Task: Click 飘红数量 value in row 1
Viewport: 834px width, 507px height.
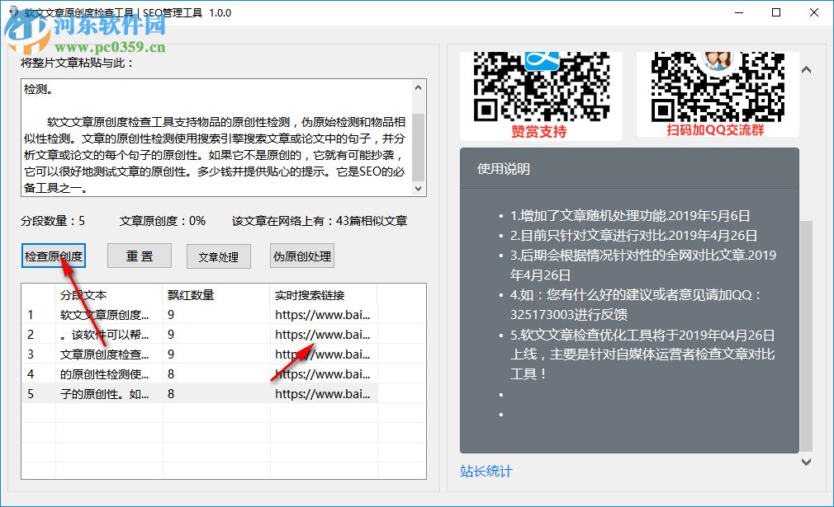Action: 171,315
